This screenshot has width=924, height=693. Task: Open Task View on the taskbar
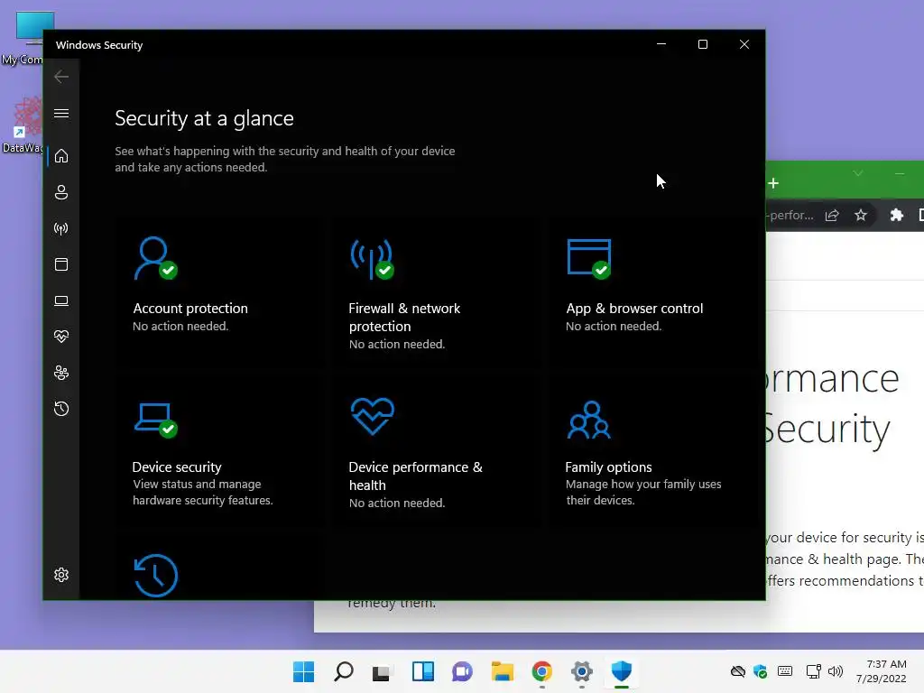tap(382, 671)
